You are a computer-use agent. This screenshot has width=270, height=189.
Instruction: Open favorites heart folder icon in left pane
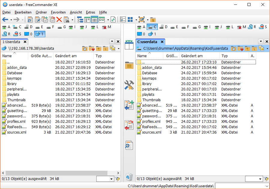click(x=91, y=49)
